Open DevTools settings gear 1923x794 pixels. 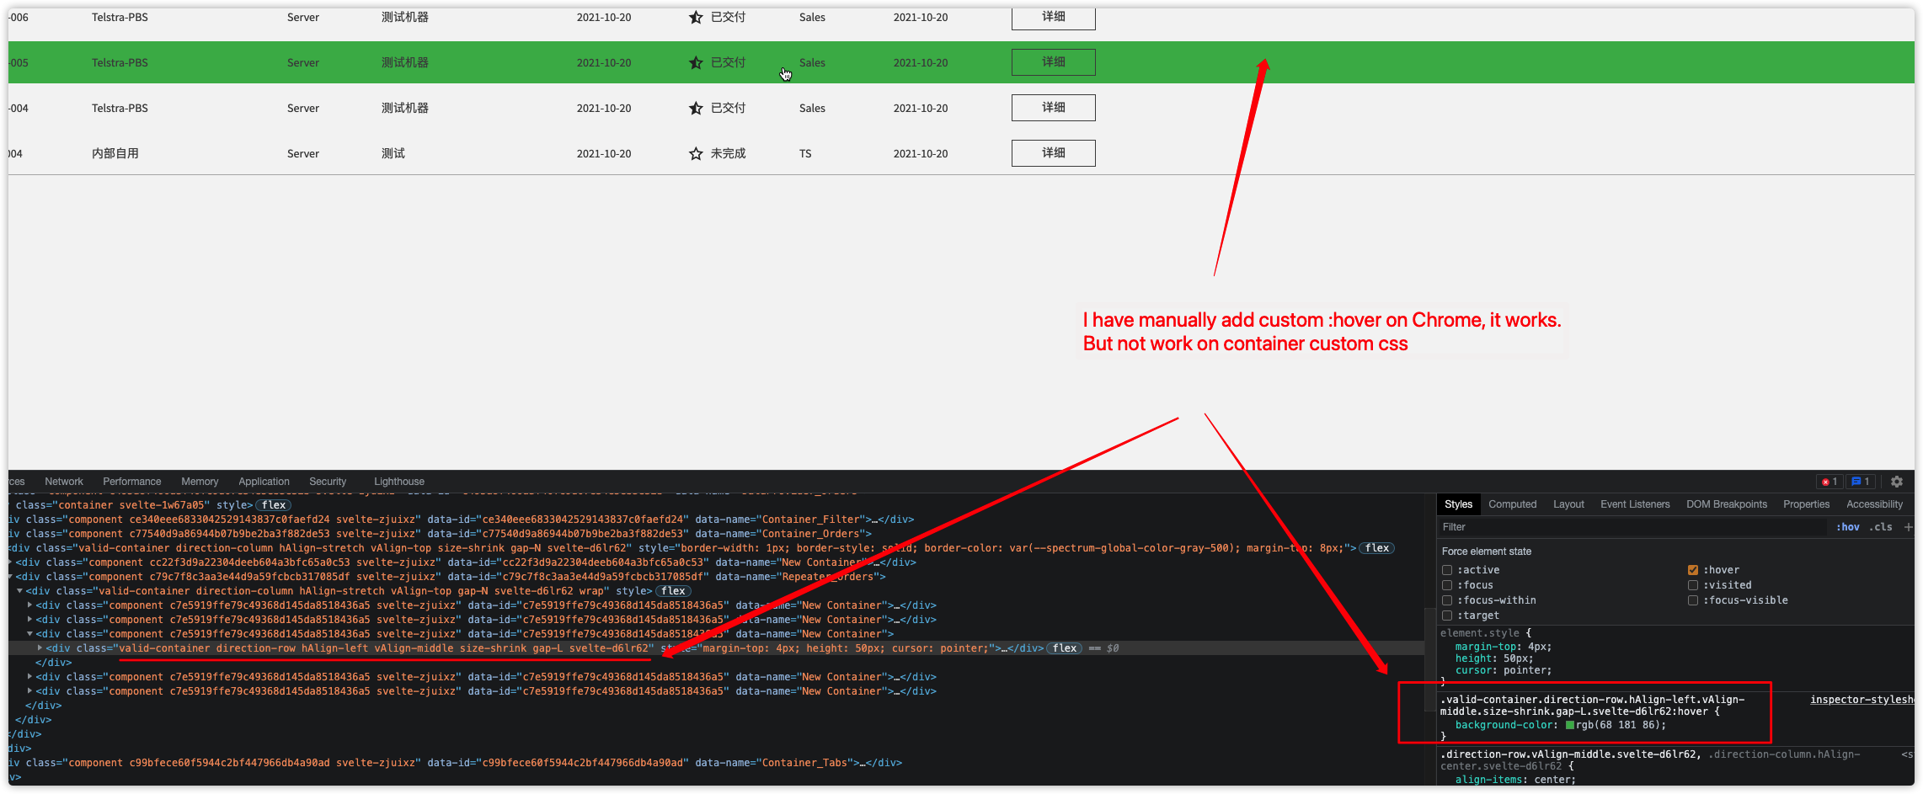pyautogui.click(x=1897, y=481)
